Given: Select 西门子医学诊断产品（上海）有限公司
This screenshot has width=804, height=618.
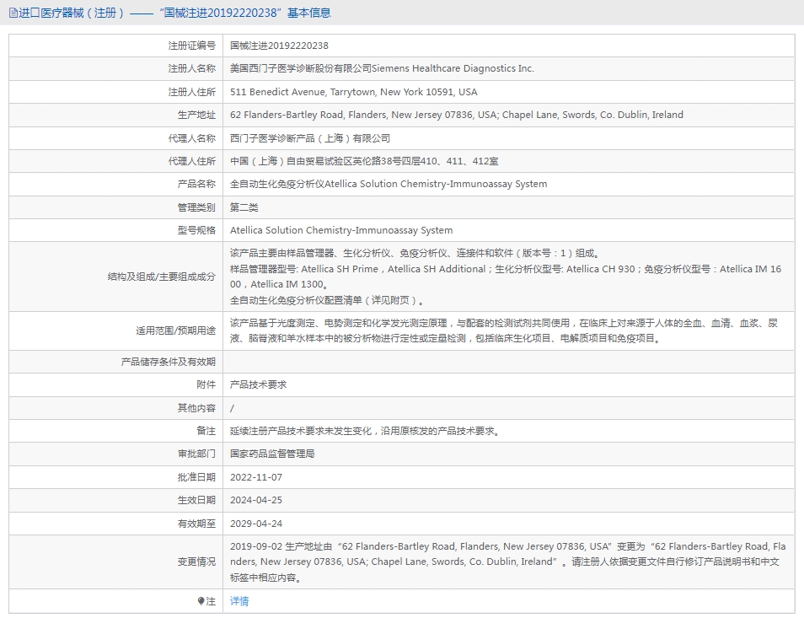Looking at the screenshot, I should point(309,138).
